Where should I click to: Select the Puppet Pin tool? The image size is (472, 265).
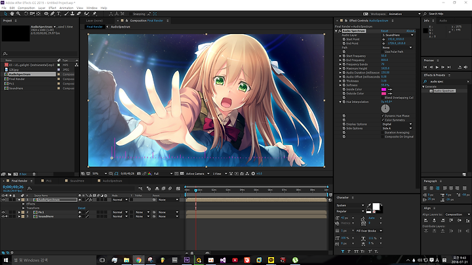click(x=94, y=14)
